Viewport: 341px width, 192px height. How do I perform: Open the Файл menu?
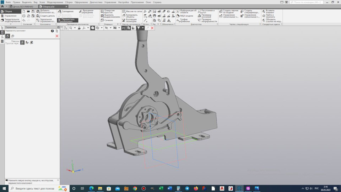tap(8, 2)
